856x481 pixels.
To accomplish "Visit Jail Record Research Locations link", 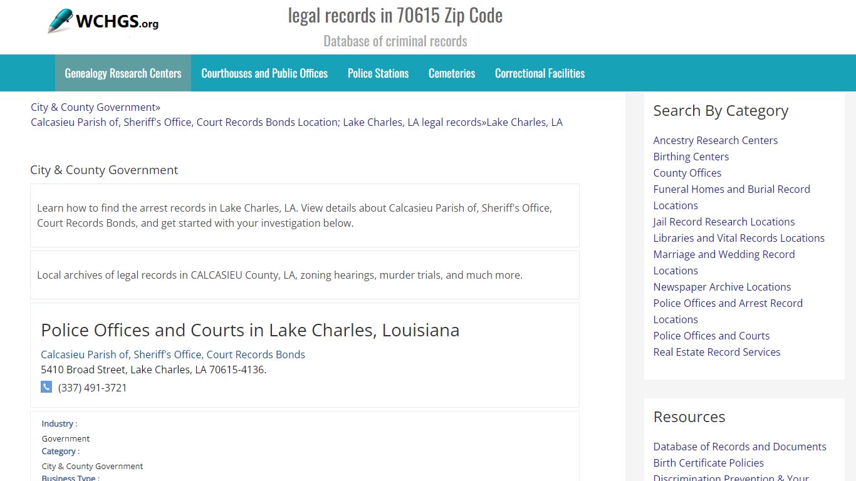I will coord(724,222).
